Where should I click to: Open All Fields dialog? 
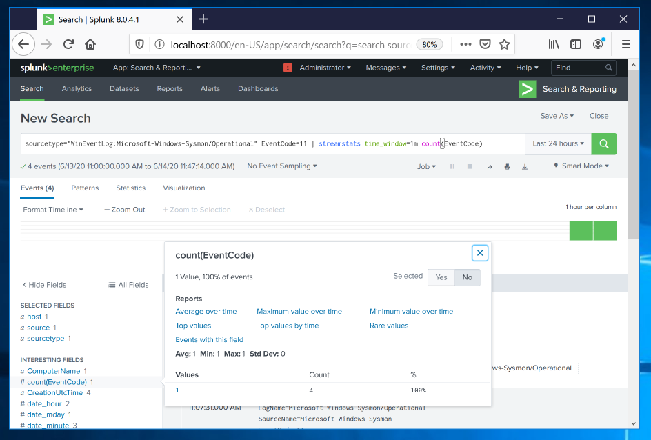click(128, 285)
